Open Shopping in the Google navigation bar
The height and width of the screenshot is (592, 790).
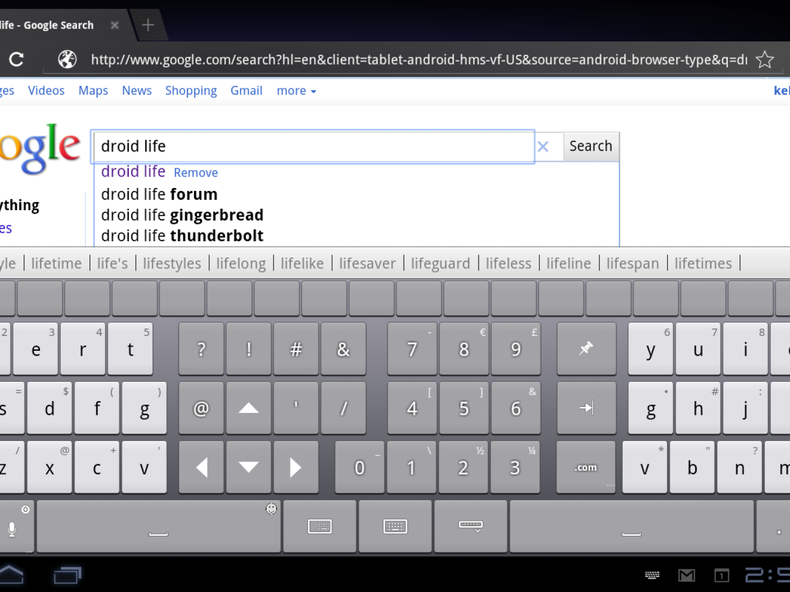pyautogui.click(x=191, y=91)
